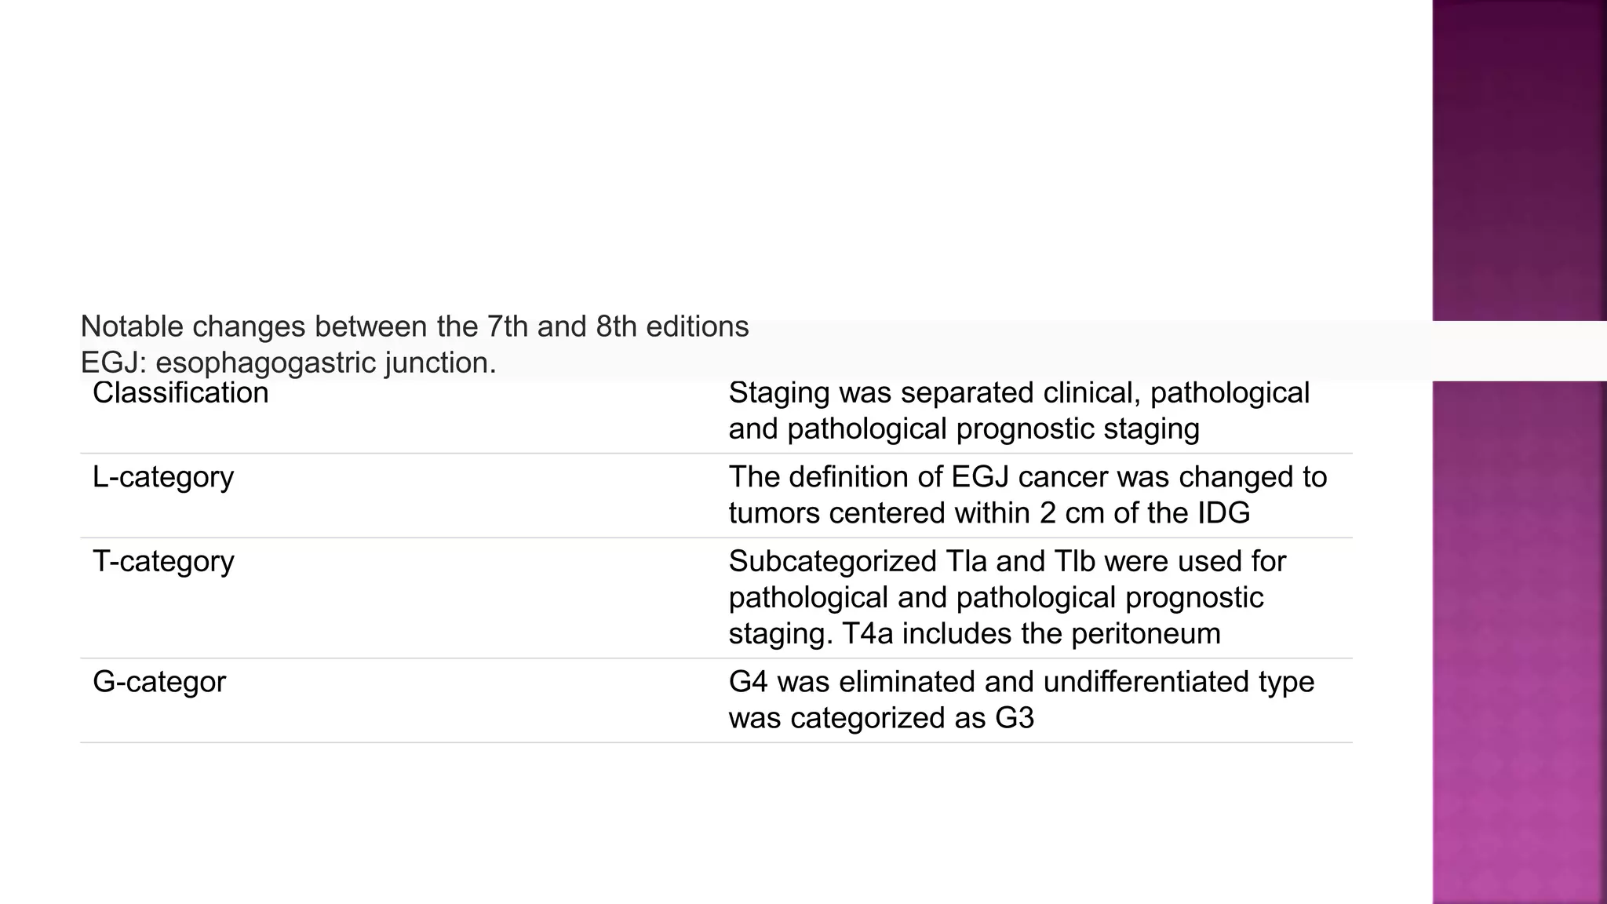Select the G-categor row label
This screenshot has height=904, width=1607.
(x=159, y=682)
